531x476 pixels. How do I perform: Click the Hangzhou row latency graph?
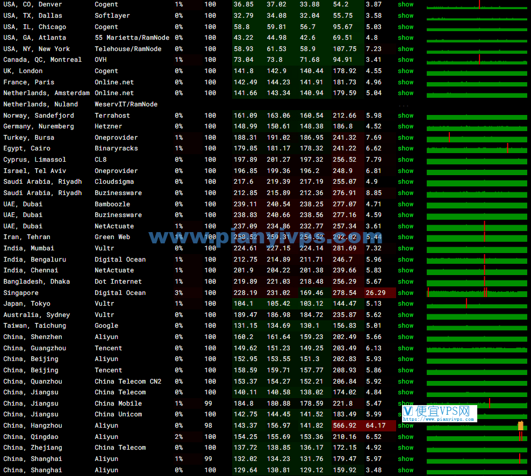(477, 425)
